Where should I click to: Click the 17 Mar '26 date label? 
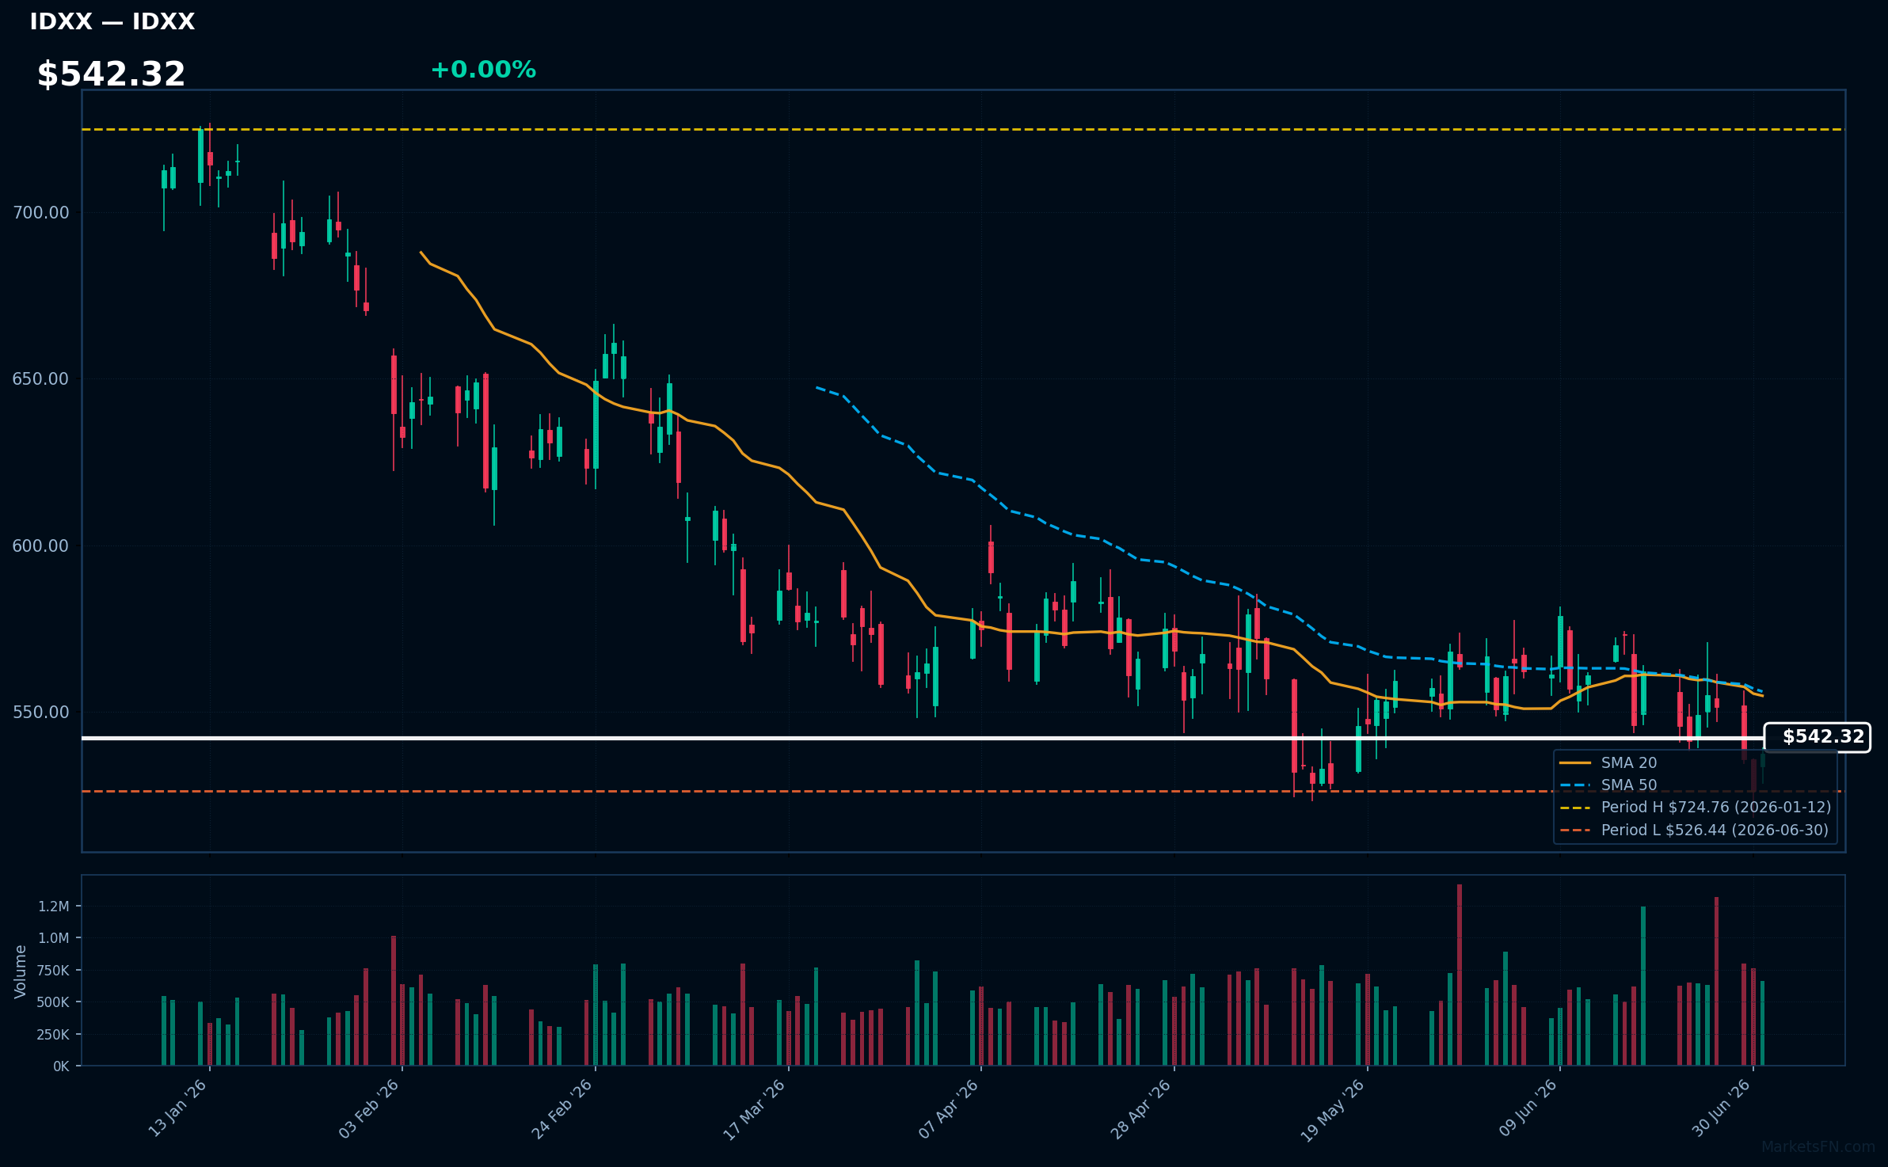[x=754, y=1108]
